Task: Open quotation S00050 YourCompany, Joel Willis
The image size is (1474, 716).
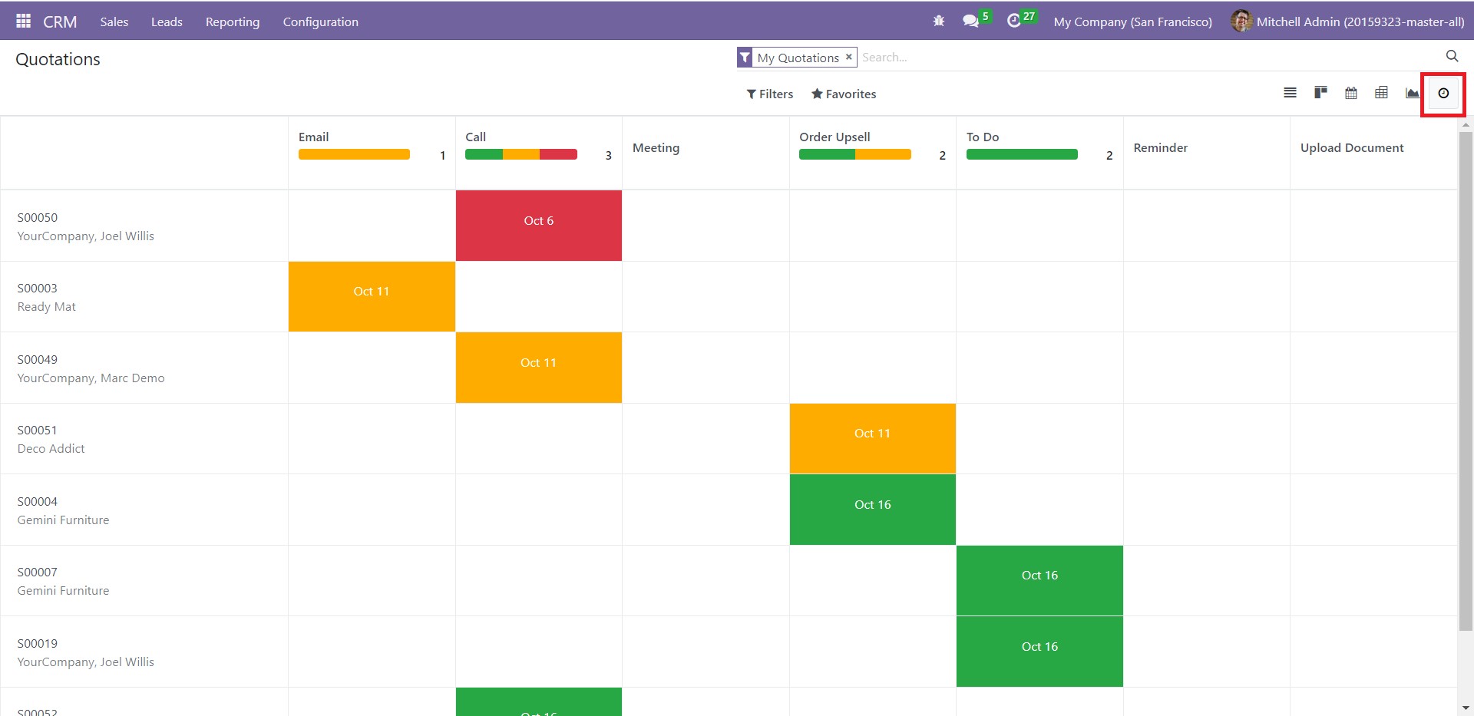Action: (144, 226)
